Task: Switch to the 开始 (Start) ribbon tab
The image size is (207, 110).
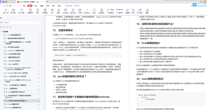Action: click(24, 6)
